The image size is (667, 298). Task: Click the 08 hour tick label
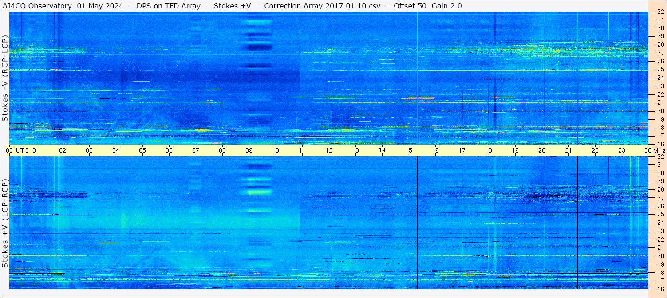click(222, 150)
